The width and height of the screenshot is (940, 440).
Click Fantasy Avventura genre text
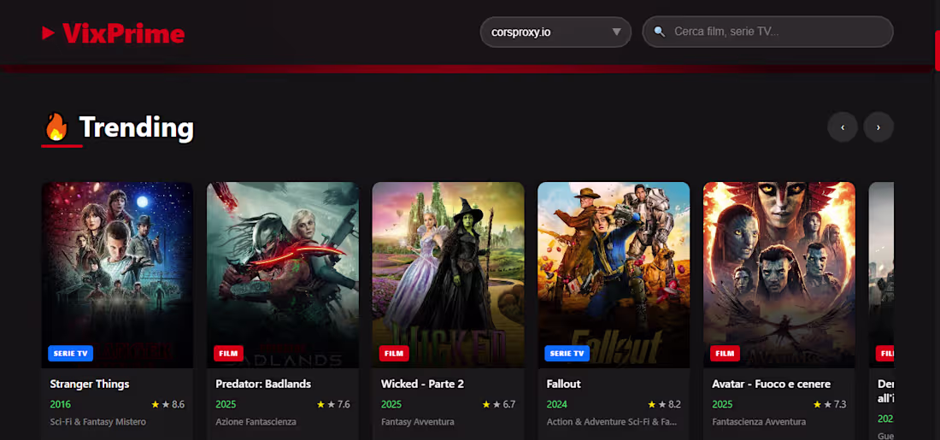click(x=417, y=422)
